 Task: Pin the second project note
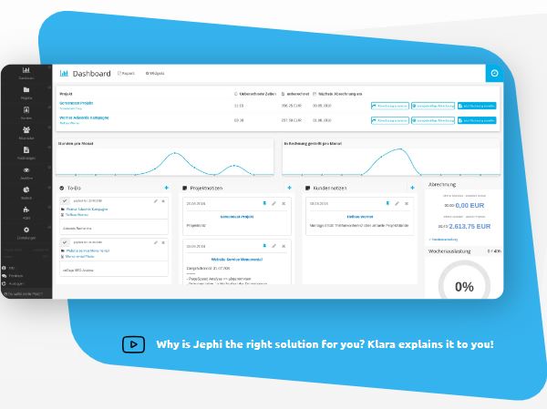pos(264,246)
